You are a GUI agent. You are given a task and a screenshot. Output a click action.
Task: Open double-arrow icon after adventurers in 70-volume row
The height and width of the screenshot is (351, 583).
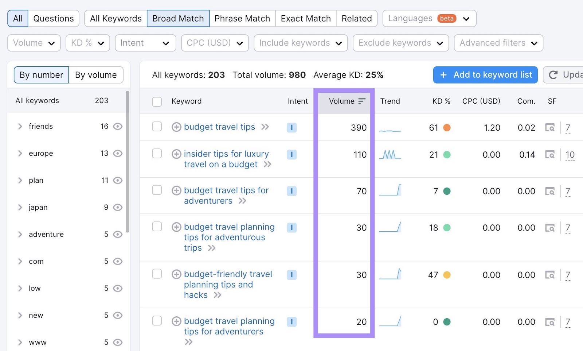tap(242, 201)
